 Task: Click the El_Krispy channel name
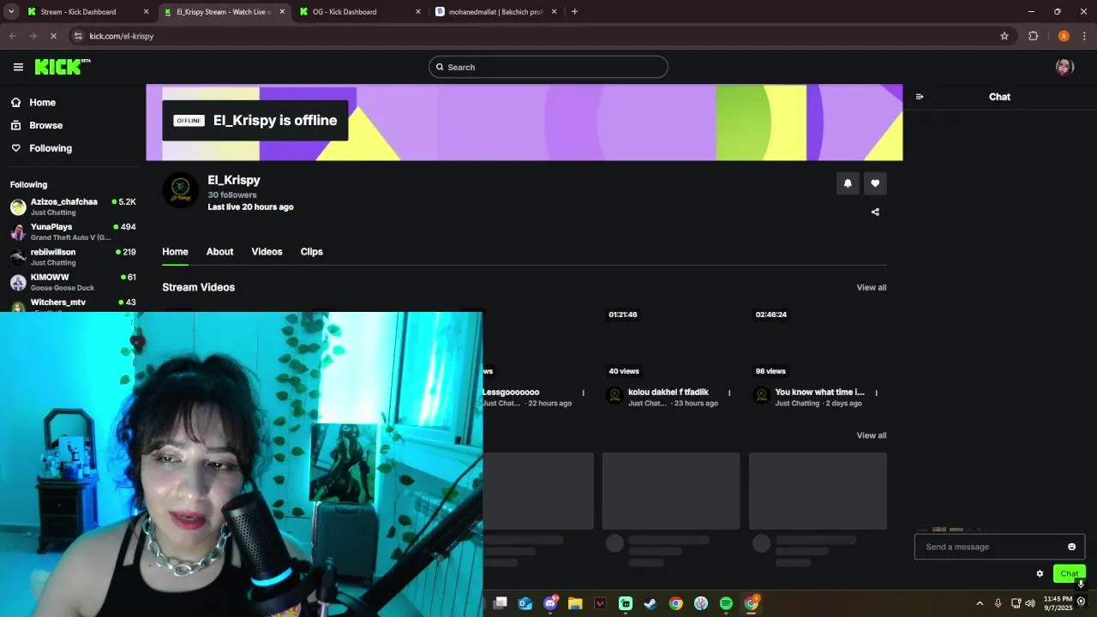(x=234, y=180)
